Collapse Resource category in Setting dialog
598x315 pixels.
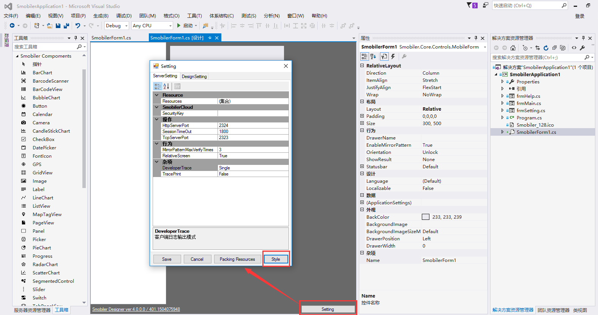click(x=156, y=95)
